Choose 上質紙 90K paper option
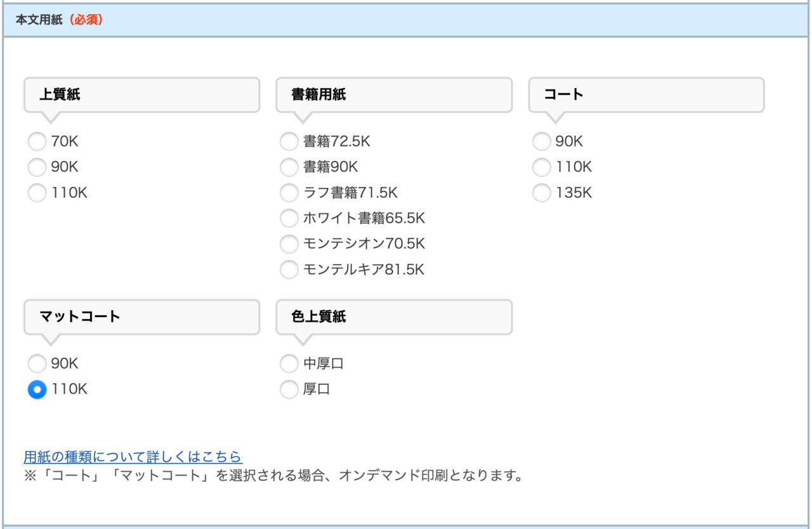 point(37,167)
